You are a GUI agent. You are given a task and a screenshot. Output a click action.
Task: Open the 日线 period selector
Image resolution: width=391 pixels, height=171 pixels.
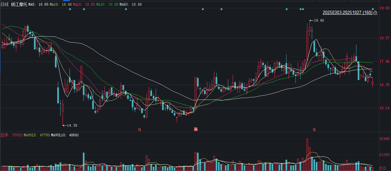pyautogui.click(x=5, y=4)
